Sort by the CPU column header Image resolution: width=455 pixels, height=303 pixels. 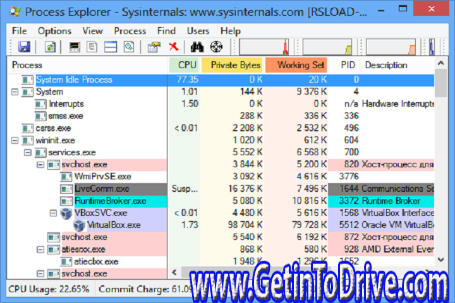pos(184,65)
